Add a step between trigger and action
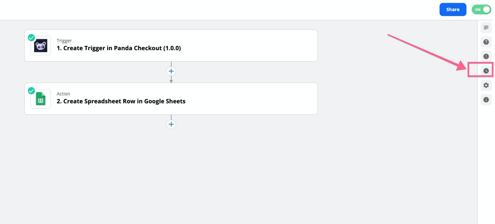 click(x=171, y=71)
